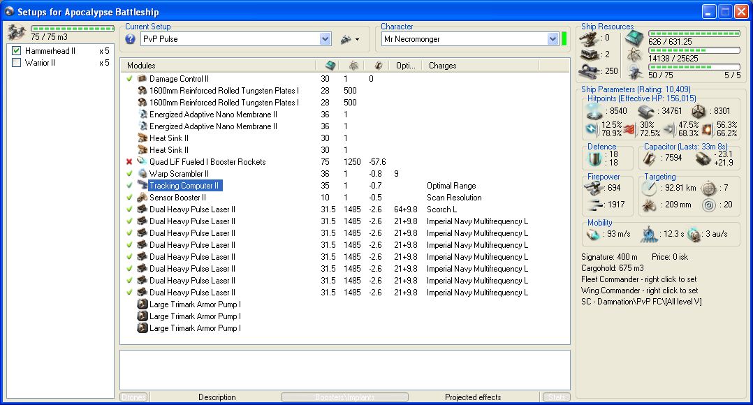Click Quad LiF Booster Rockets module icon
The height and width of the screenshot is (405, 753).
click(x=142, y=162)
